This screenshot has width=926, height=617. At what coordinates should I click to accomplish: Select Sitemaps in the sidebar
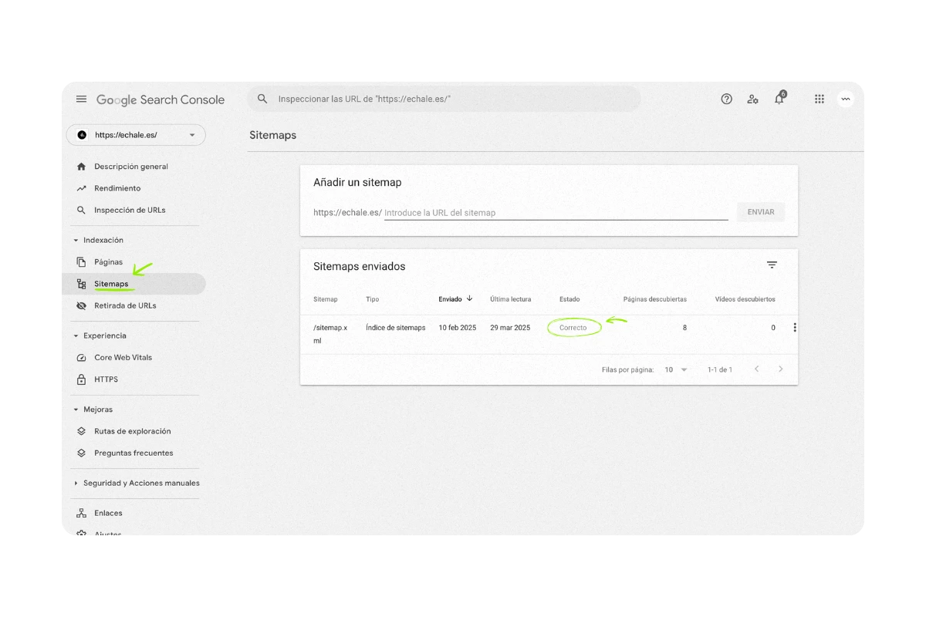tap(111, 284)
